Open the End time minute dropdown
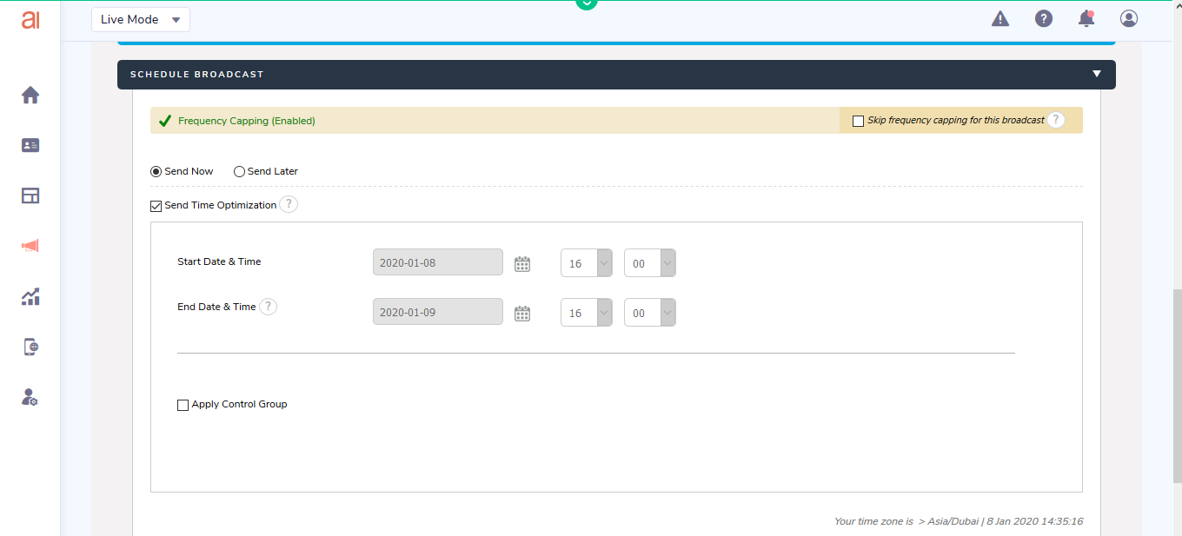1182x536 pixels. tap(650, 313)
